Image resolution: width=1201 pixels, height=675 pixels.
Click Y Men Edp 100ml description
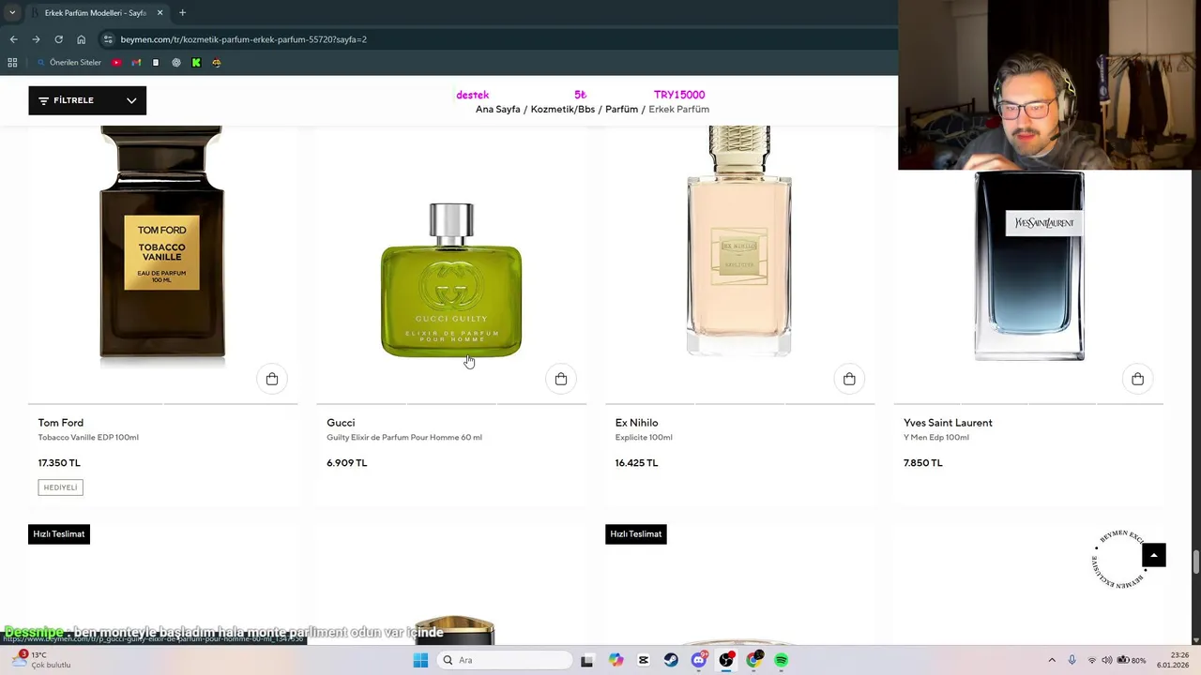(936, 438)
